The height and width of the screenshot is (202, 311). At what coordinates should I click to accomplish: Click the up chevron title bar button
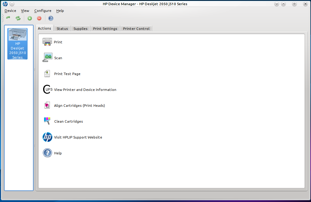284,4
